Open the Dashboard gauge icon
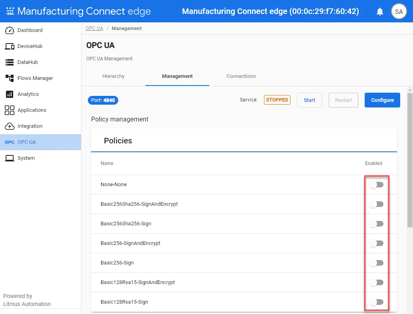The width and height of the screenshot is (413, 314). tap(10, 30)
